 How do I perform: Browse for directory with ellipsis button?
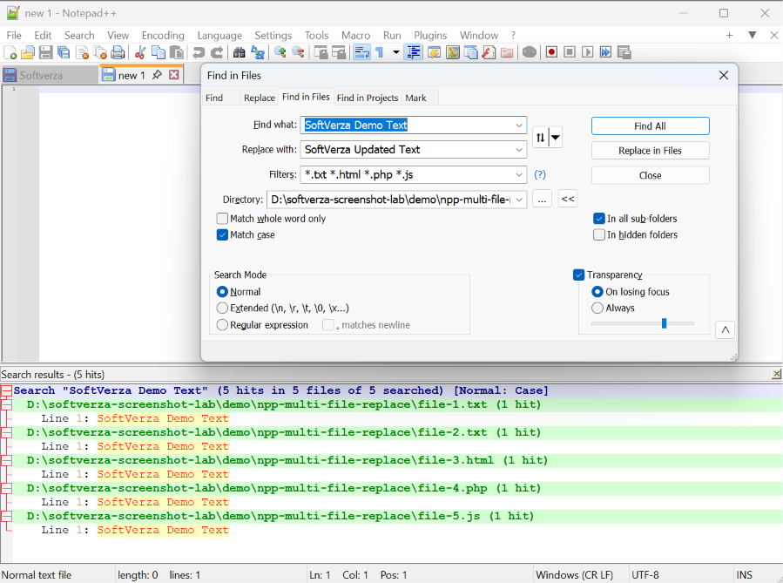click(542, 199)
